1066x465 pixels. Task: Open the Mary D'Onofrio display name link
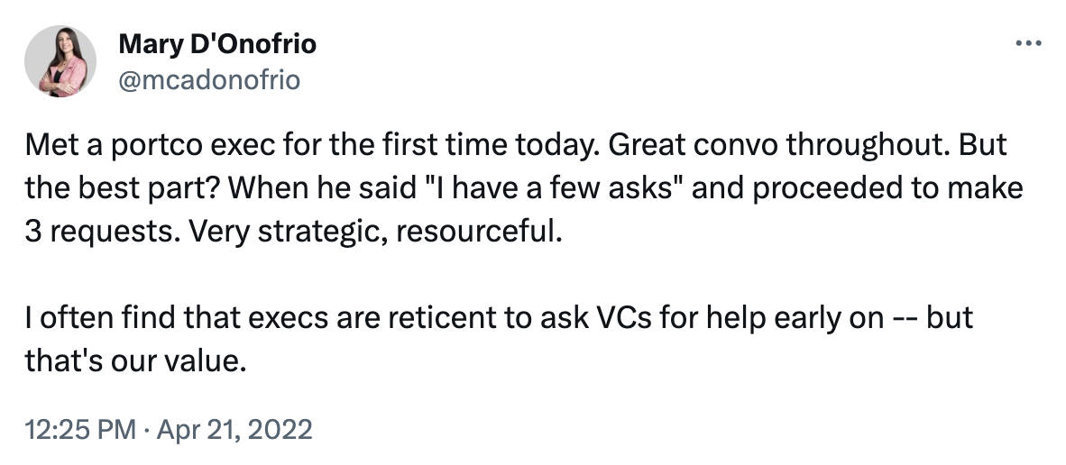(x=217, y=43)
